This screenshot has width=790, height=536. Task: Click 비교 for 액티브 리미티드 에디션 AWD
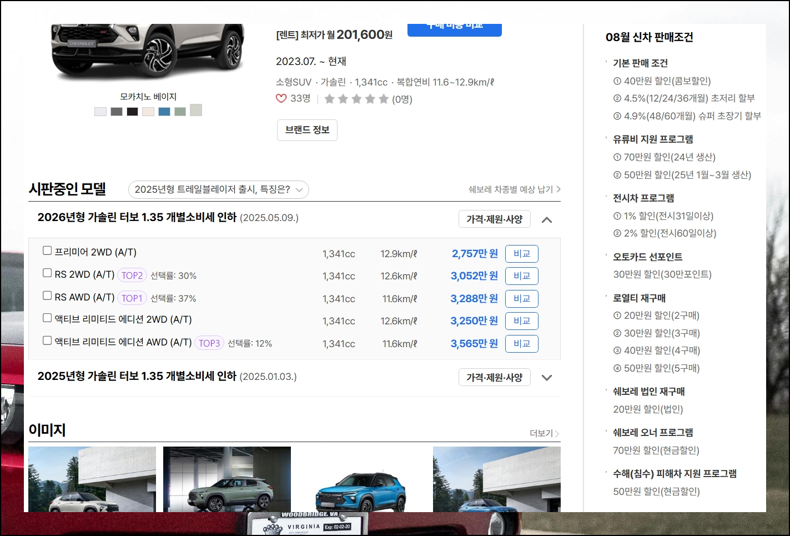coord(522,344)
